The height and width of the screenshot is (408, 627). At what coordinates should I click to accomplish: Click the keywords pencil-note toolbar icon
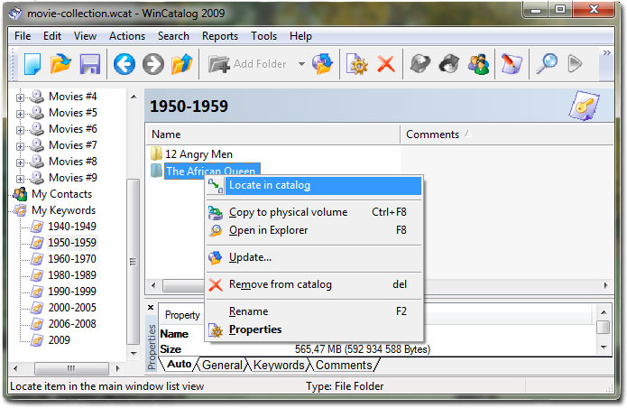(512, 64)
